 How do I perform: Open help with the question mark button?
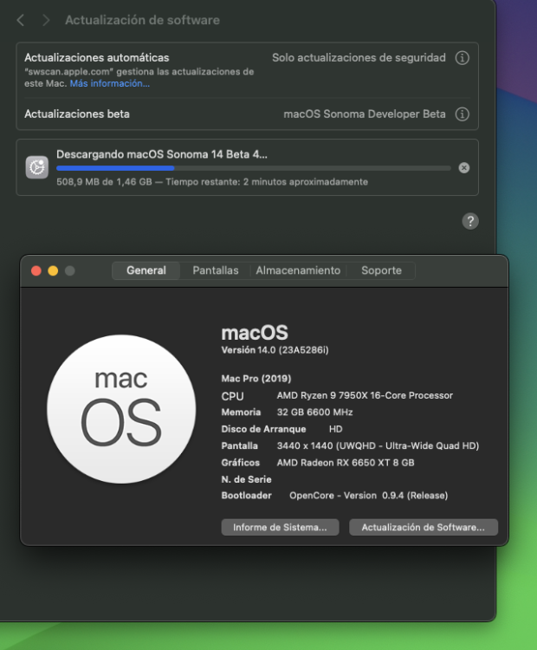click(x=470, y=221)
